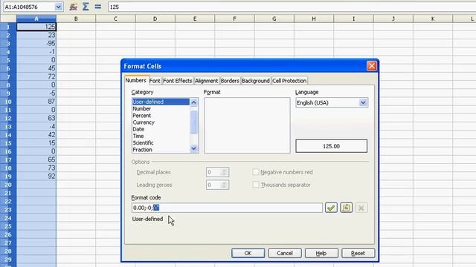Apply format code with green checkmark

pyautogui.click(x=331, y=208)
